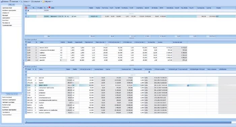Sort by the Määrä column in top grid
The width and height of the screenshot is (236, 127).
(91, 8)
